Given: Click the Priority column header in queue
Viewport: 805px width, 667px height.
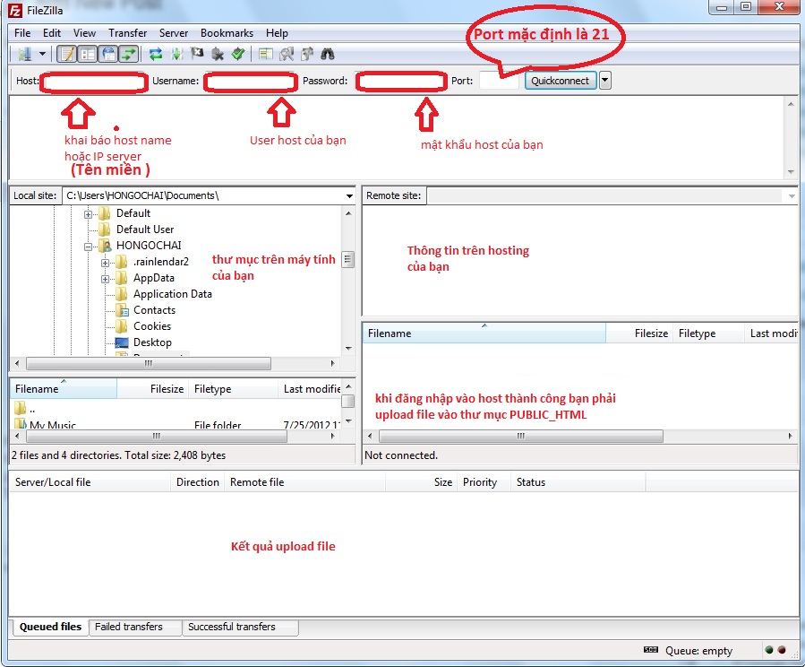Looking at the screenshot, I should point(484,482).
